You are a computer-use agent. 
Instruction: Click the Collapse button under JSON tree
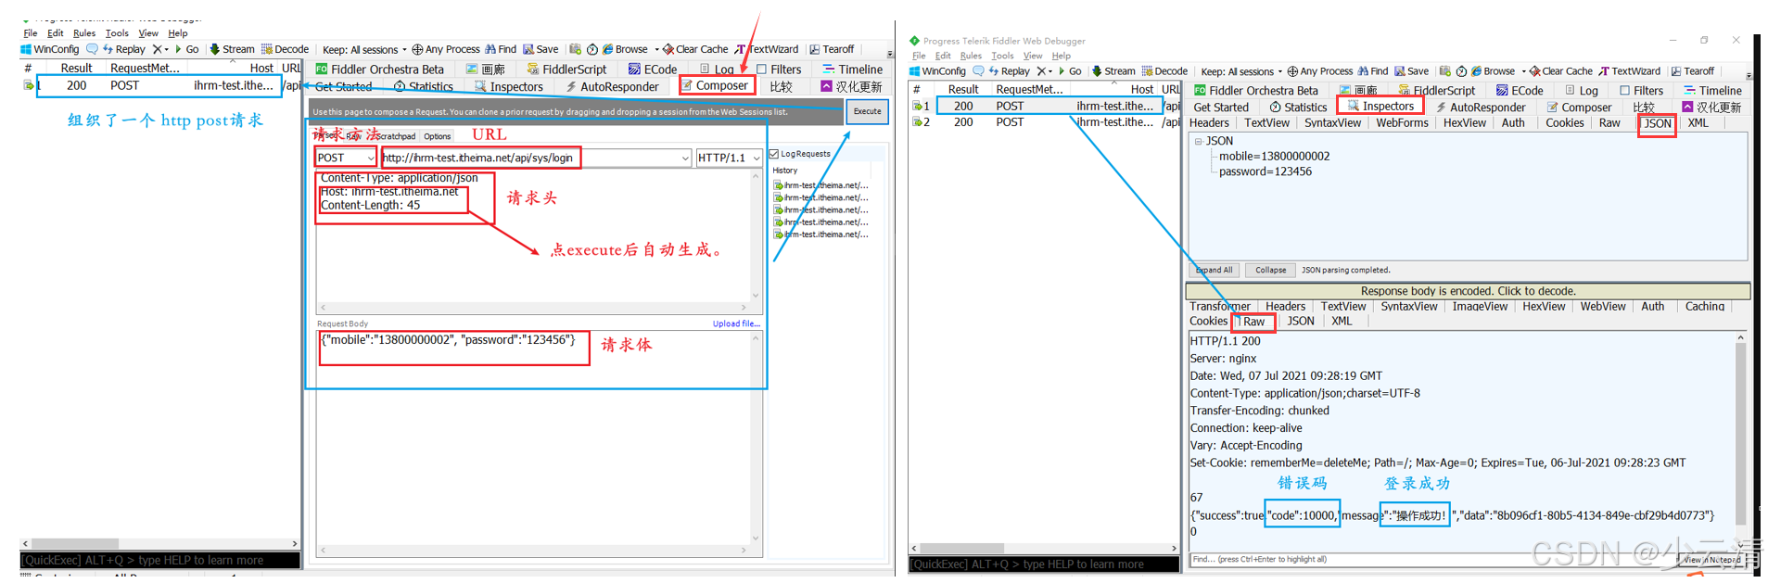point(1270,271)
